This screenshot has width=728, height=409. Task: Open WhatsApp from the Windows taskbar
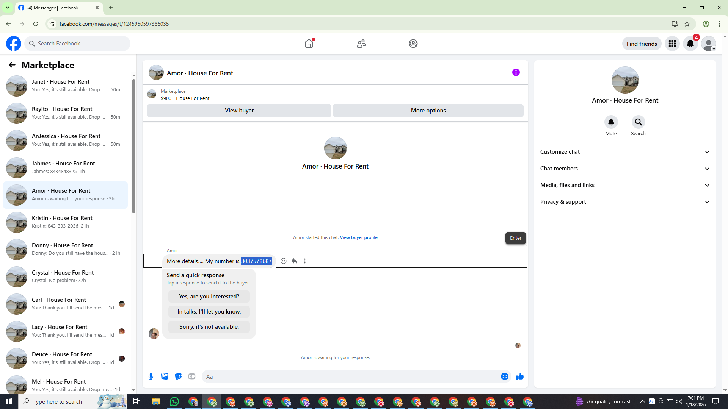[174, 401]
